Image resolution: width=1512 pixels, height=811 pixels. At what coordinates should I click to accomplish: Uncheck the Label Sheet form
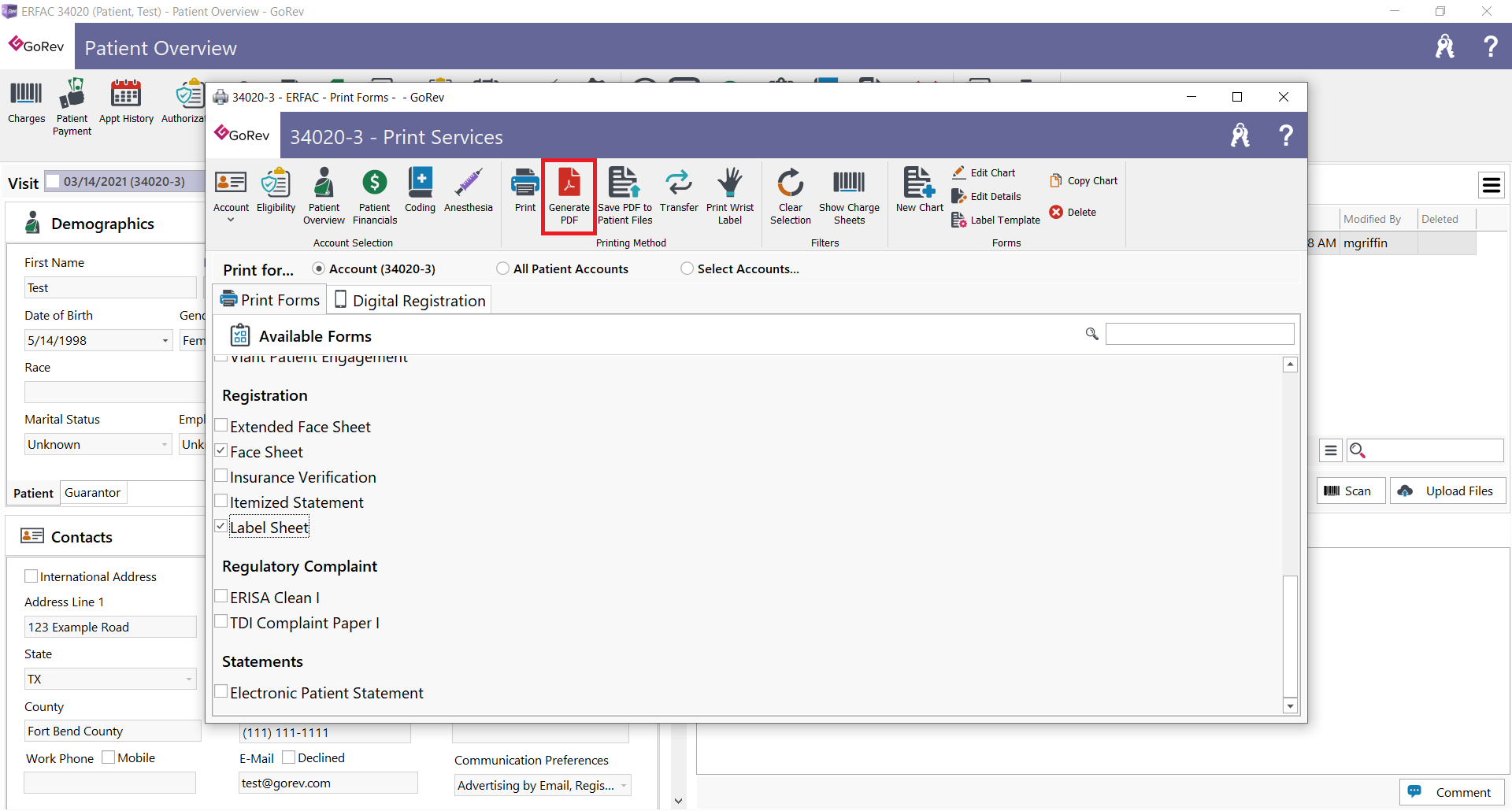pyautogui.click(x=221, y=526)
